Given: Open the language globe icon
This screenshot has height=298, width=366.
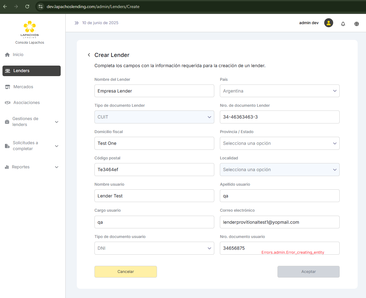Looking at the screenshot, I should point(357,24).
